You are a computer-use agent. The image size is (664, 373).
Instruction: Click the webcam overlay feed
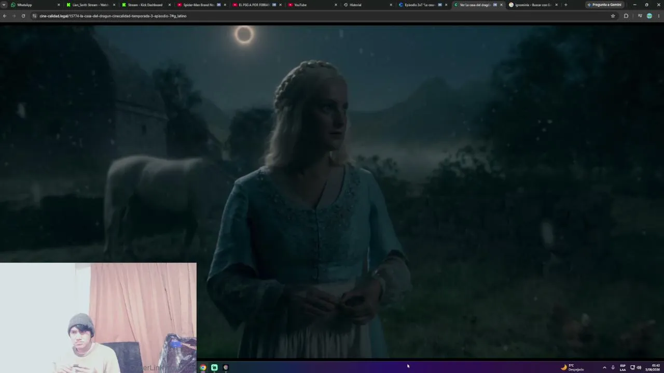point(98,318)
